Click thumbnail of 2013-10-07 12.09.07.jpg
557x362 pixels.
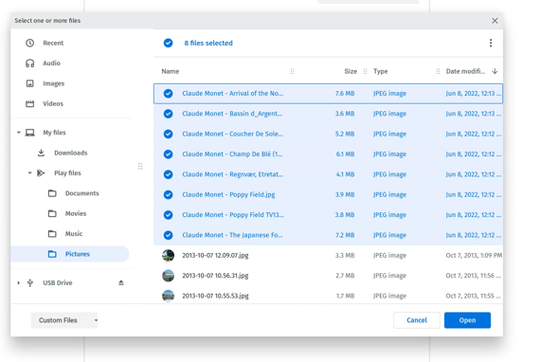coord(168,256)
